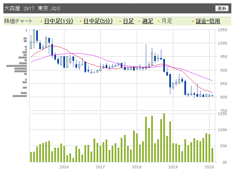The width and height of the screenshot is (235, 175).
Task: Click the orange arrow before 日中足(5分)
Action: [x=81, y=21]
